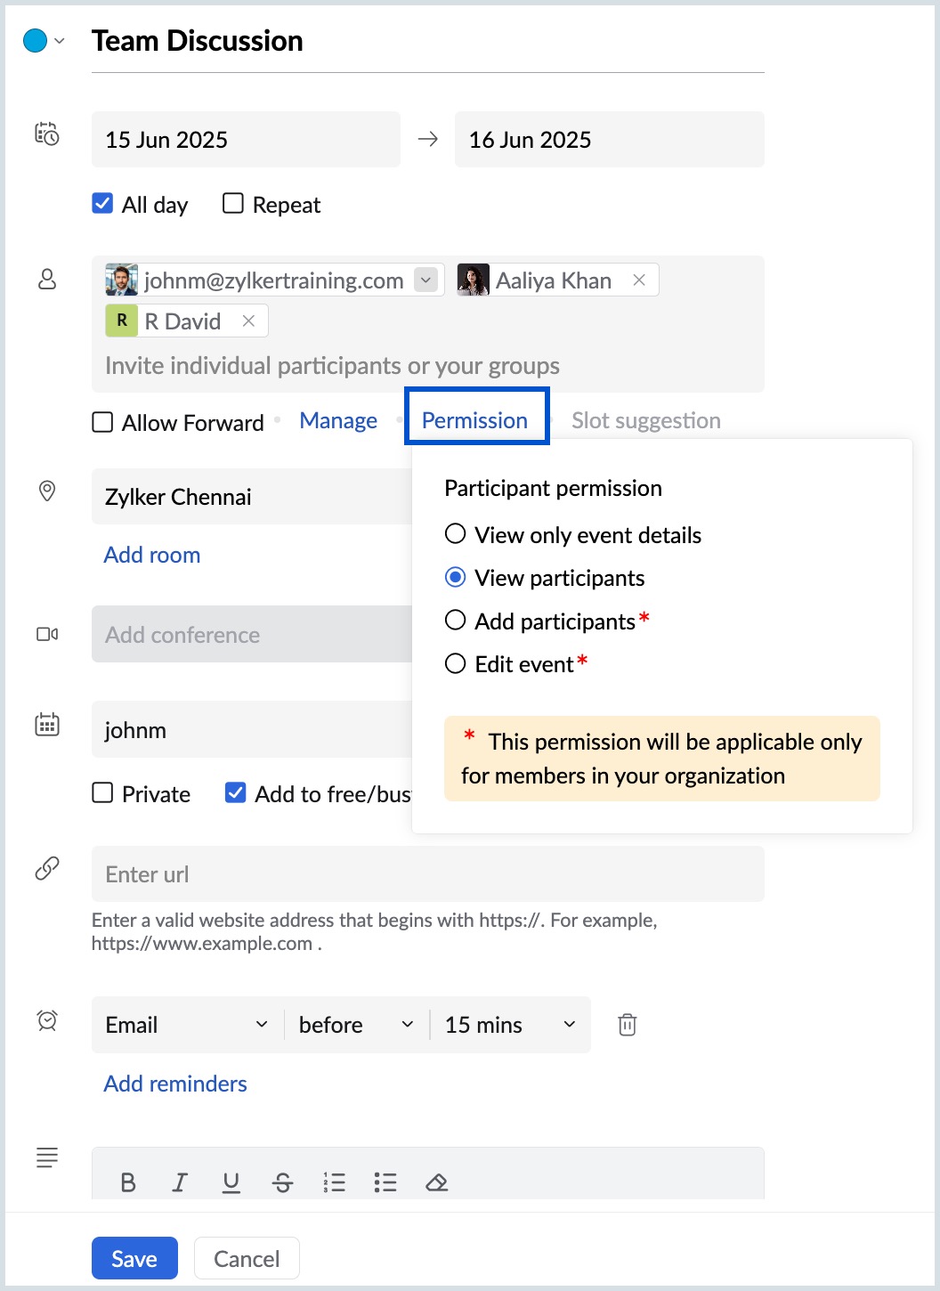Viewport: 940px width, 1291px height.
Task: Apply Italic formatting in description toolbar
Action: [x=180, y=1182]
